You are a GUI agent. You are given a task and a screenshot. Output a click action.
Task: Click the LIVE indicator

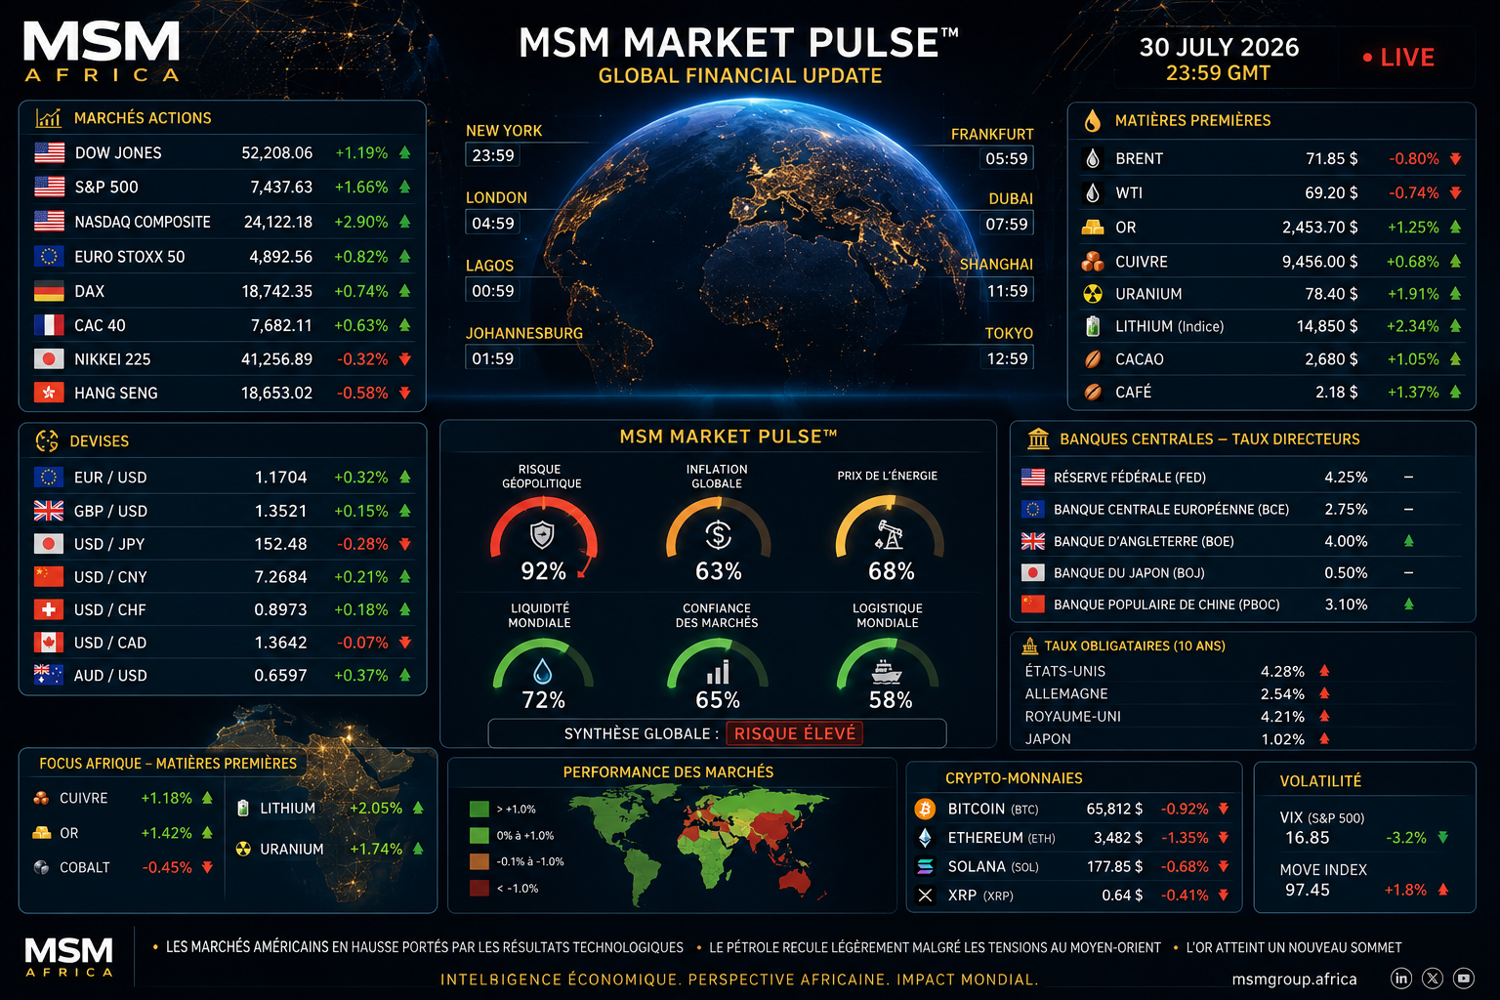click(1398, 58)
